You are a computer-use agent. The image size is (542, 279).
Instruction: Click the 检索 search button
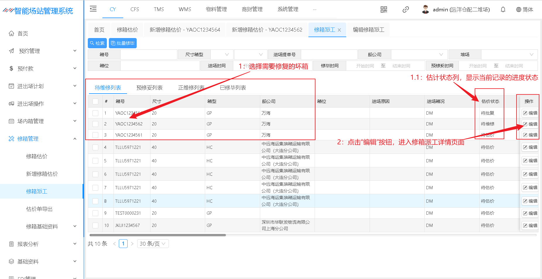coord(97,43)
